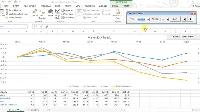Click the Redo arrow in the quick access toolbar

(9, 2)
